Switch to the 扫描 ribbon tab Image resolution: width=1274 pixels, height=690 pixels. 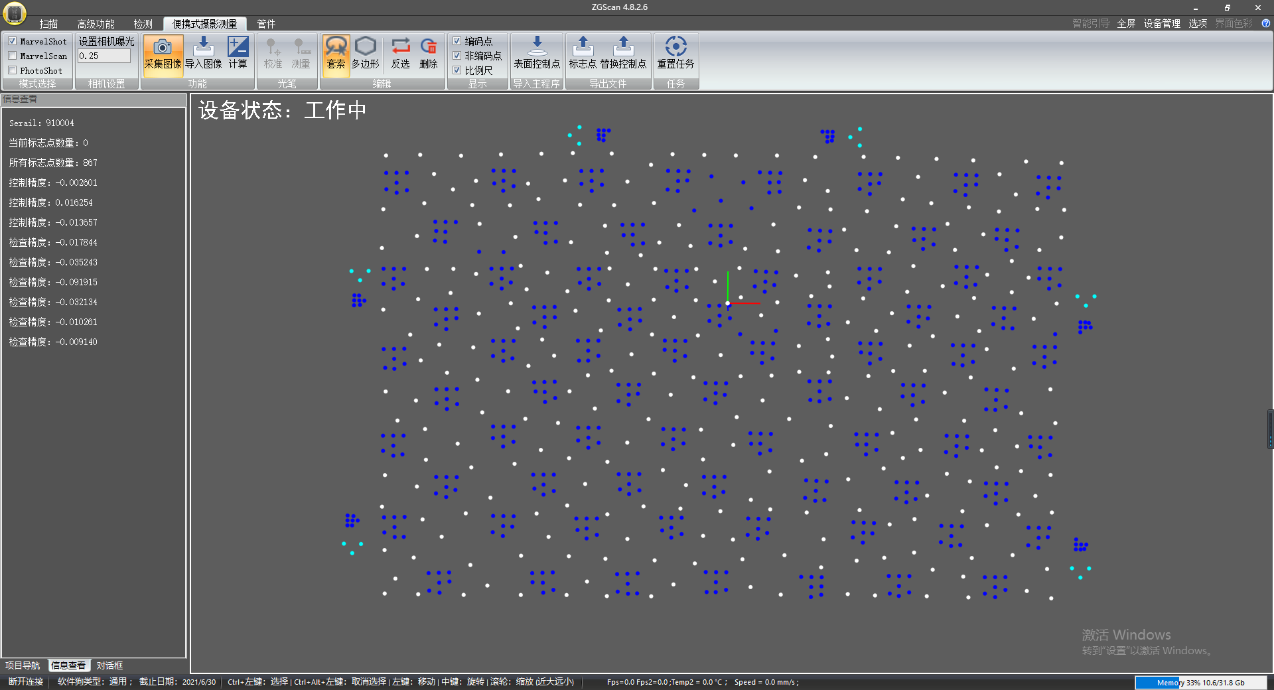click(x=48, y=24)
